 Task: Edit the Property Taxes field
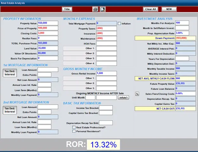(106, 28)
